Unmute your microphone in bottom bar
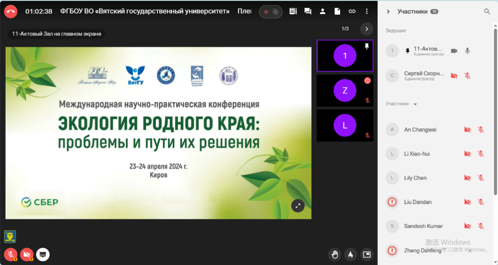Image resolution: width=498 pixels, height=265 pixels. coord(10,255)
